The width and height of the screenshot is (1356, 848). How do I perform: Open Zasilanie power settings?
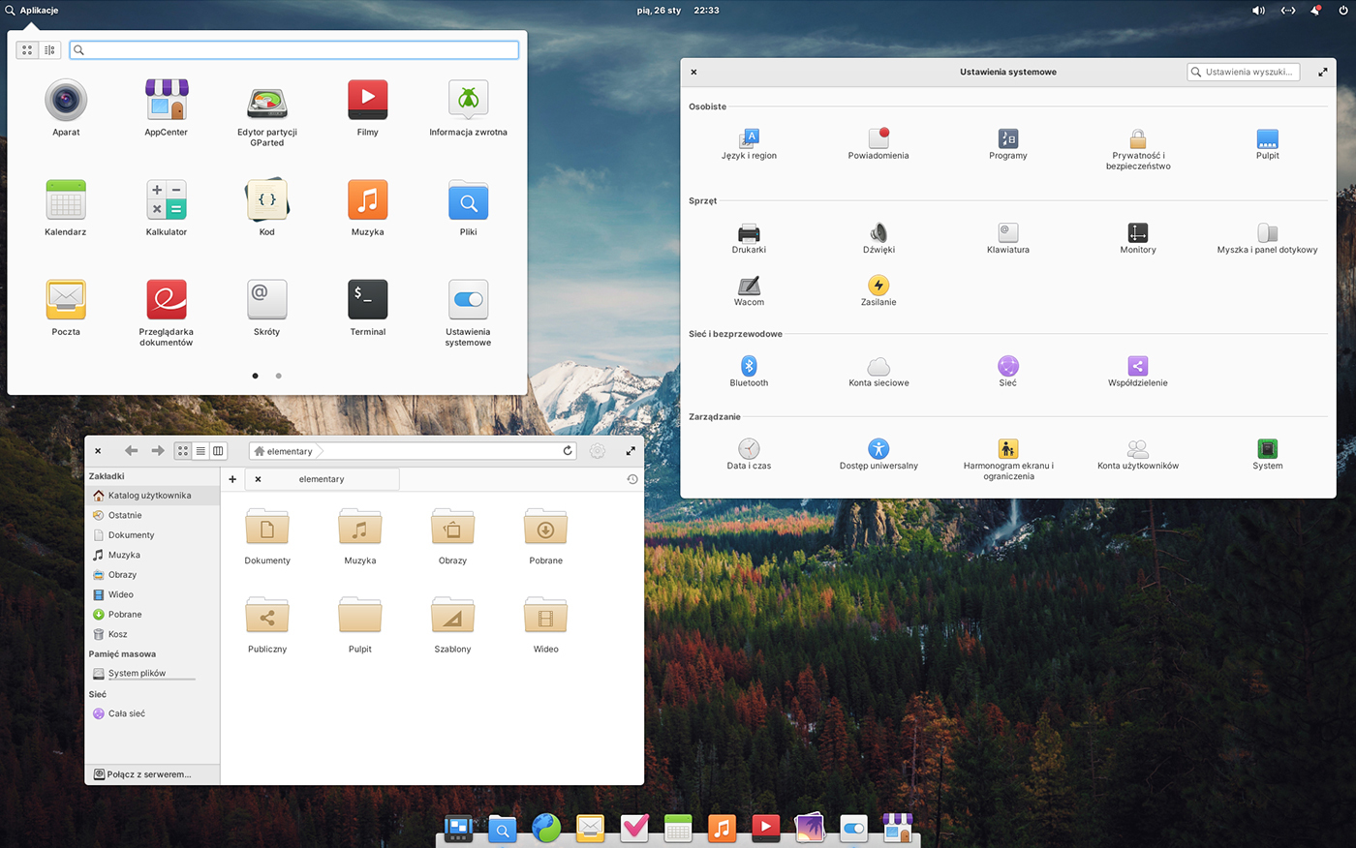pos(878,287)
